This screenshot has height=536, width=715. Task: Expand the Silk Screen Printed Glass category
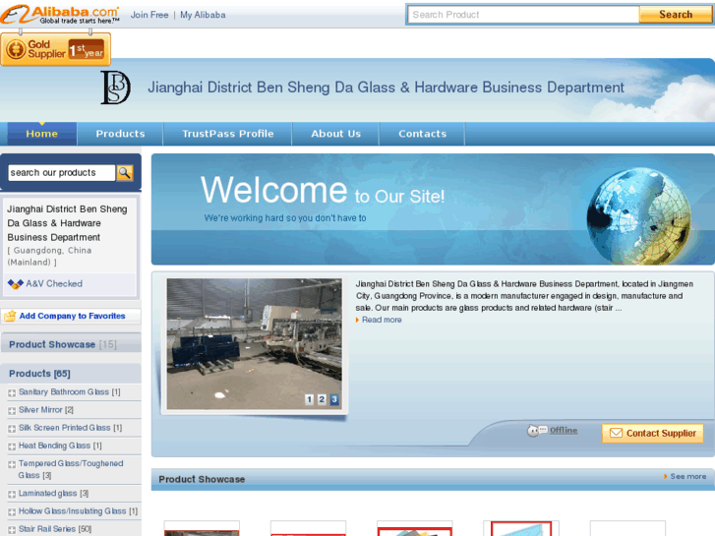point(12,428)
